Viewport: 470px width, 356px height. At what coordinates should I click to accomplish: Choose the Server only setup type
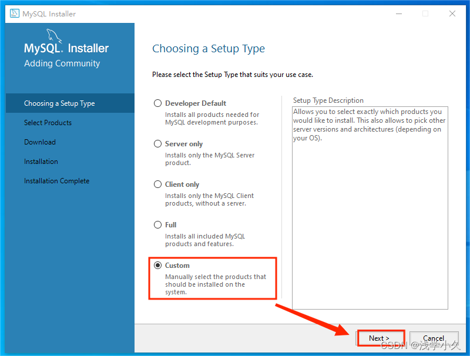coord(157,144)
